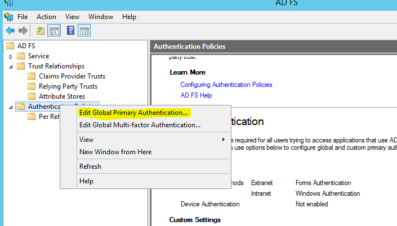Click the Claims Provider Trusts folder icon
This screenshot has height=226, width=397.
[x=32, y=76]
